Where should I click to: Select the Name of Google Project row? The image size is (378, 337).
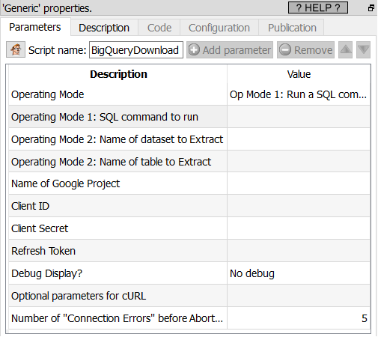tap(189, 183)
